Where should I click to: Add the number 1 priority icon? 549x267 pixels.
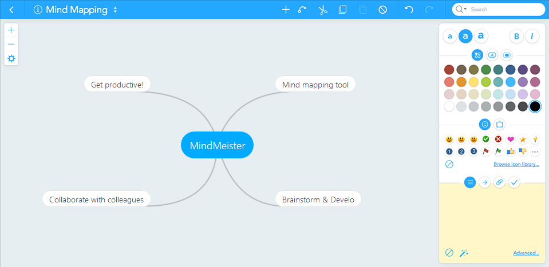coord(449,152)
